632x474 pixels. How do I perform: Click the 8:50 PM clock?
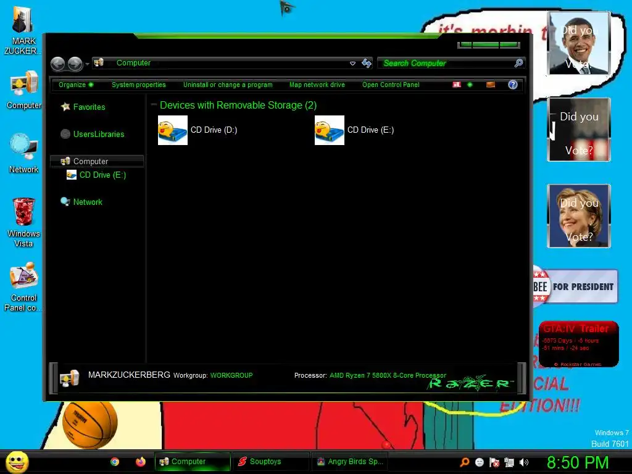pyautogui.click(x=578, y=462)
